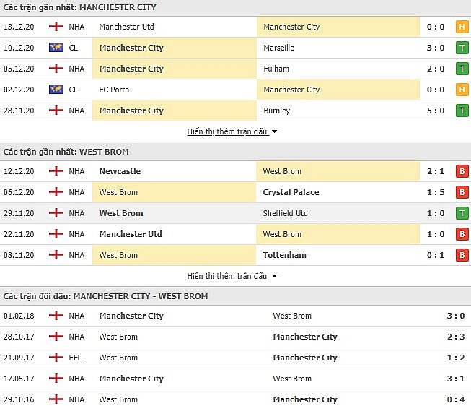Viewport: 471px width, 406px height.
Task: Show more matches link under Manchester City
Action: point(227,131)
